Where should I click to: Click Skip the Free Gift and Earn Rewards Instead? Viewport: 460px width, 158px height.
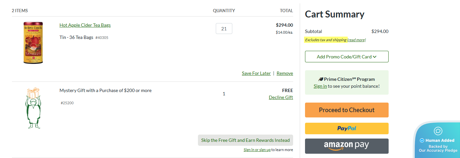click(x=245, y=140)
